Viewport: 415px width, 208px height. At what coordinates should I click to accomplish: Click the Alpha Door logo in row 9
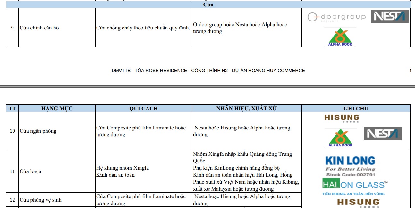coord(340,37)
